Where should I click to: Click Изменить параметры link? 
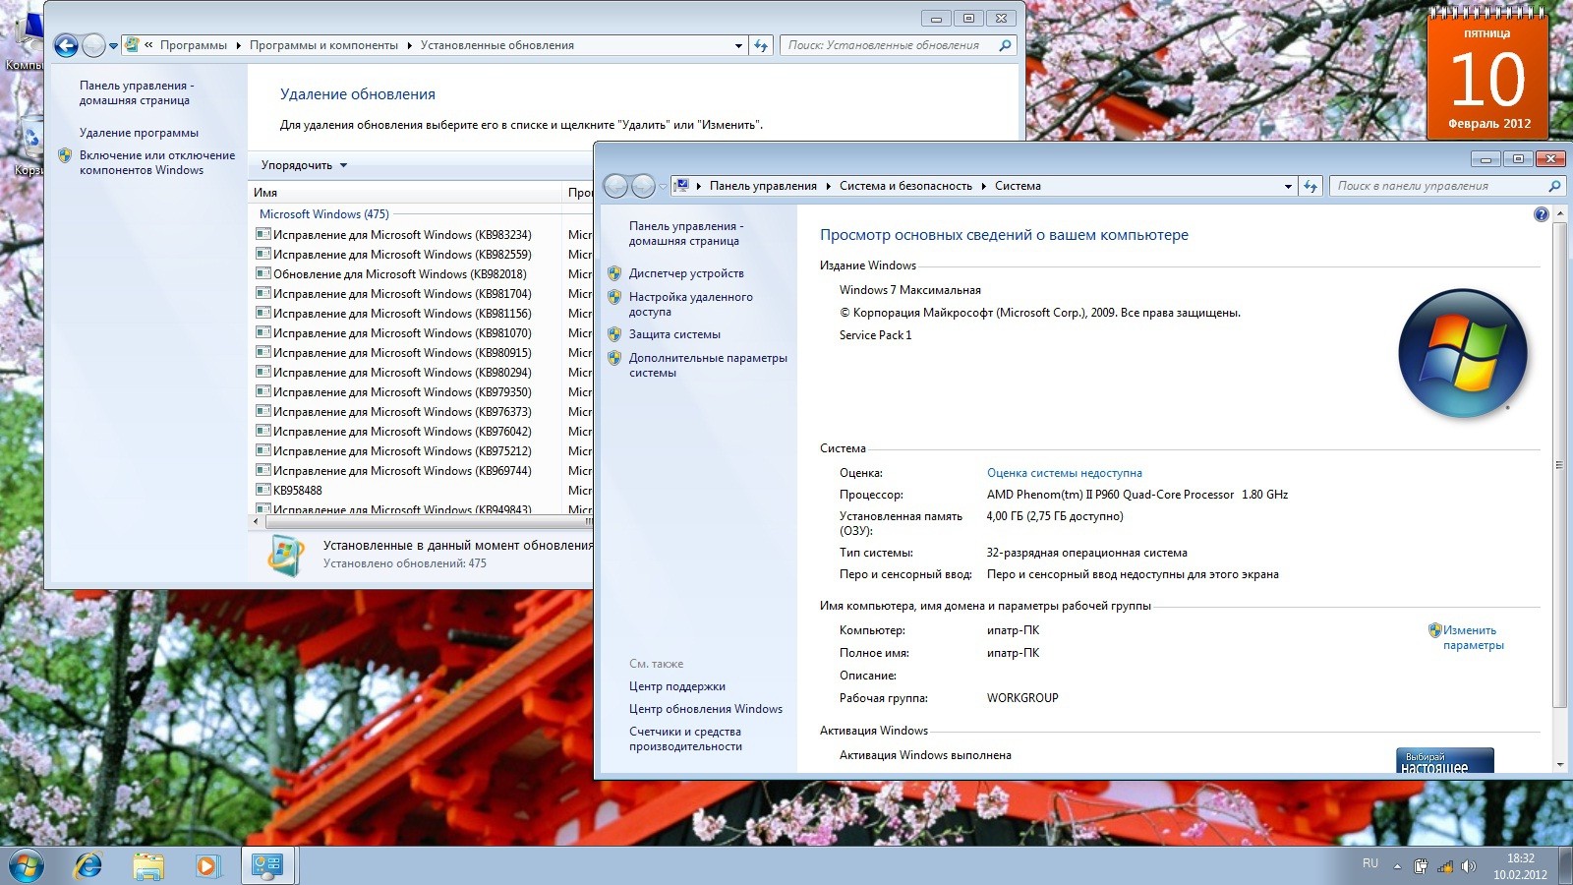click(x=1473, y=637)
